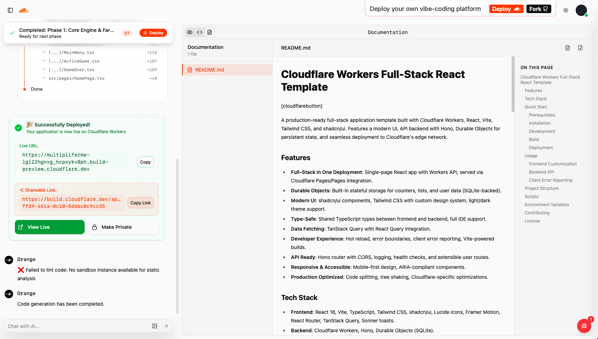This screenshot has width=598, height=339.
Task: Switch to the preview eye view
Action: point(190,32)
